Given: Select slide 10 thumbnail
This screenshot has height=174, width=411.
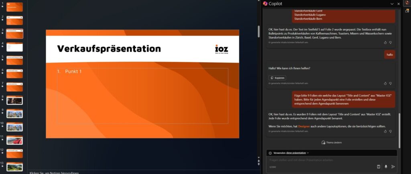Looking at the screenshot, I should click(15, 127).
